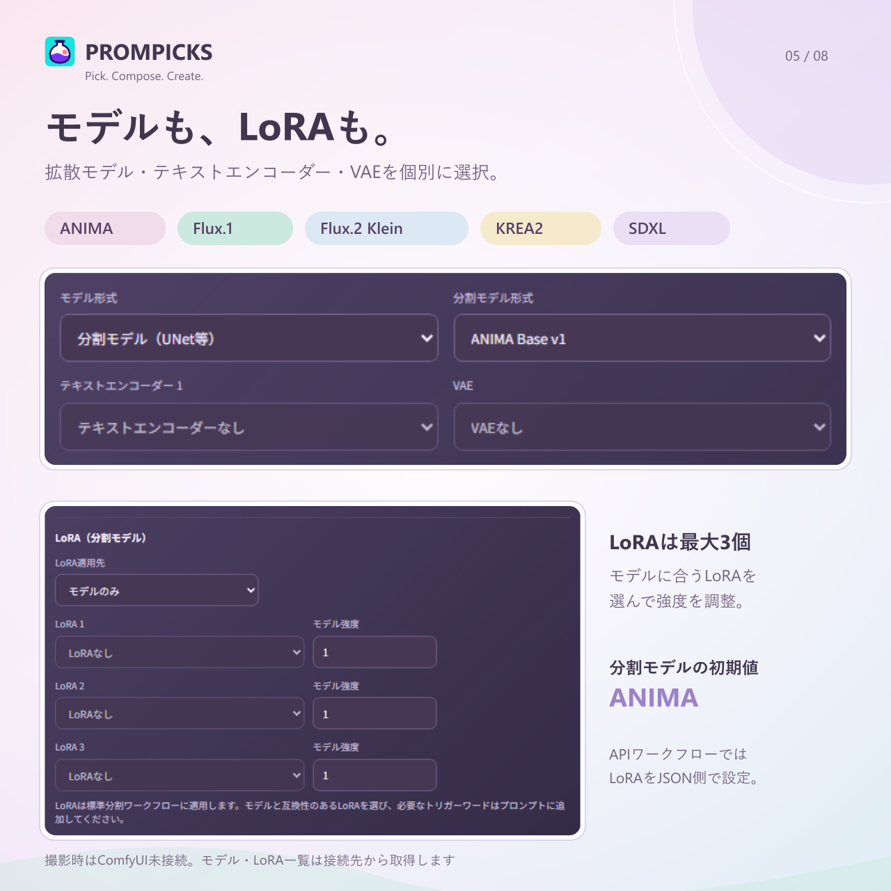Open the LoRA適用先 モデルのみ dropdown

[x=157, y=590]
